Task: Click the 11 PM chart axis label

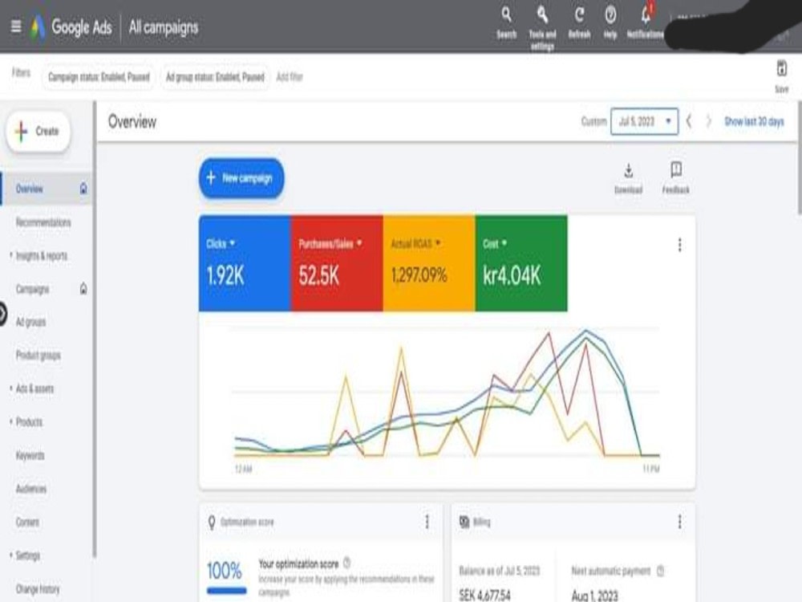Action: pos(651,469)
